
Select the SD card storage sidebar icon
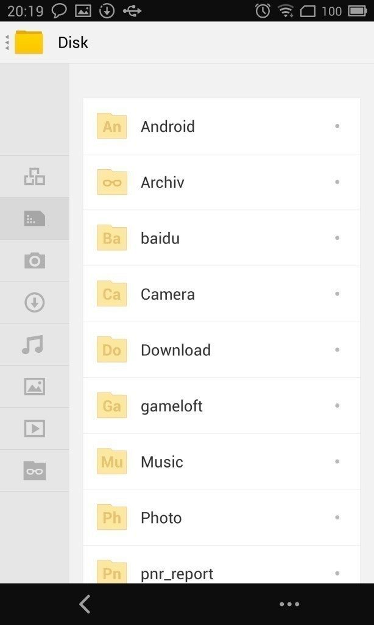click(x=34, y=219)
